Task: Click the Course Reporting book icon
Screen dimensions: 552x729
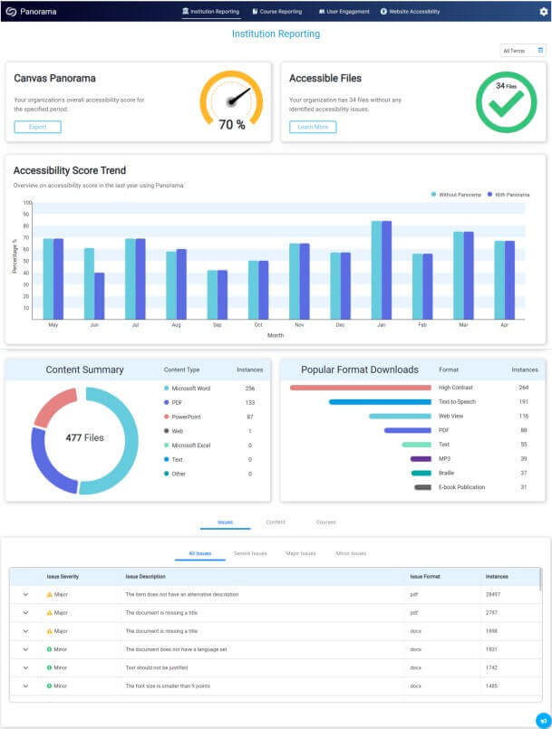Action: pyautogui.click(x=255, y=11)
